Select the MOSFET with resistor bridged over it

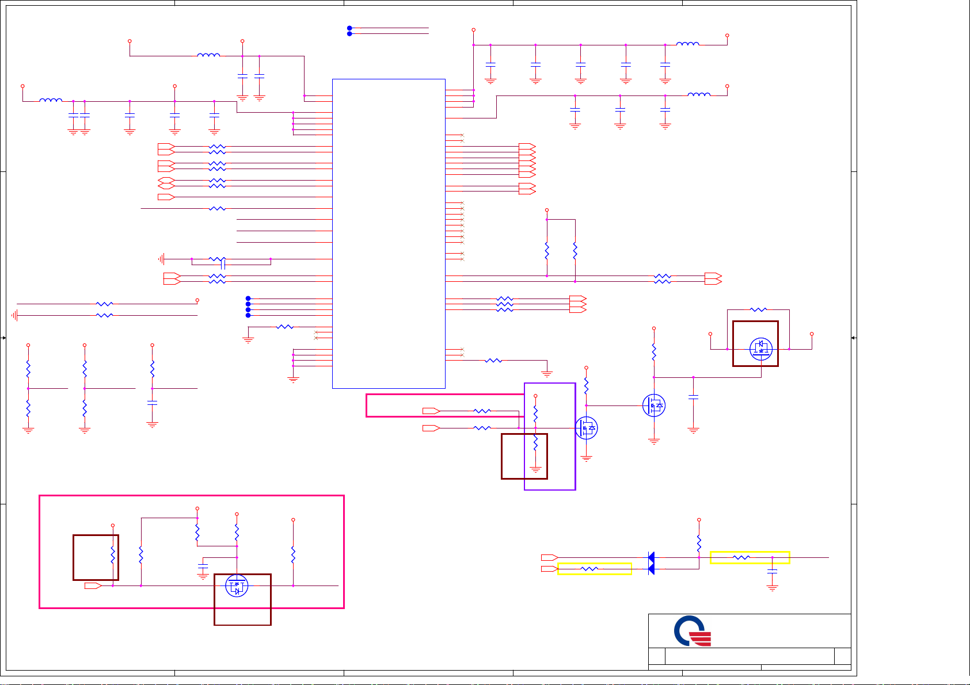click(761, 349)
